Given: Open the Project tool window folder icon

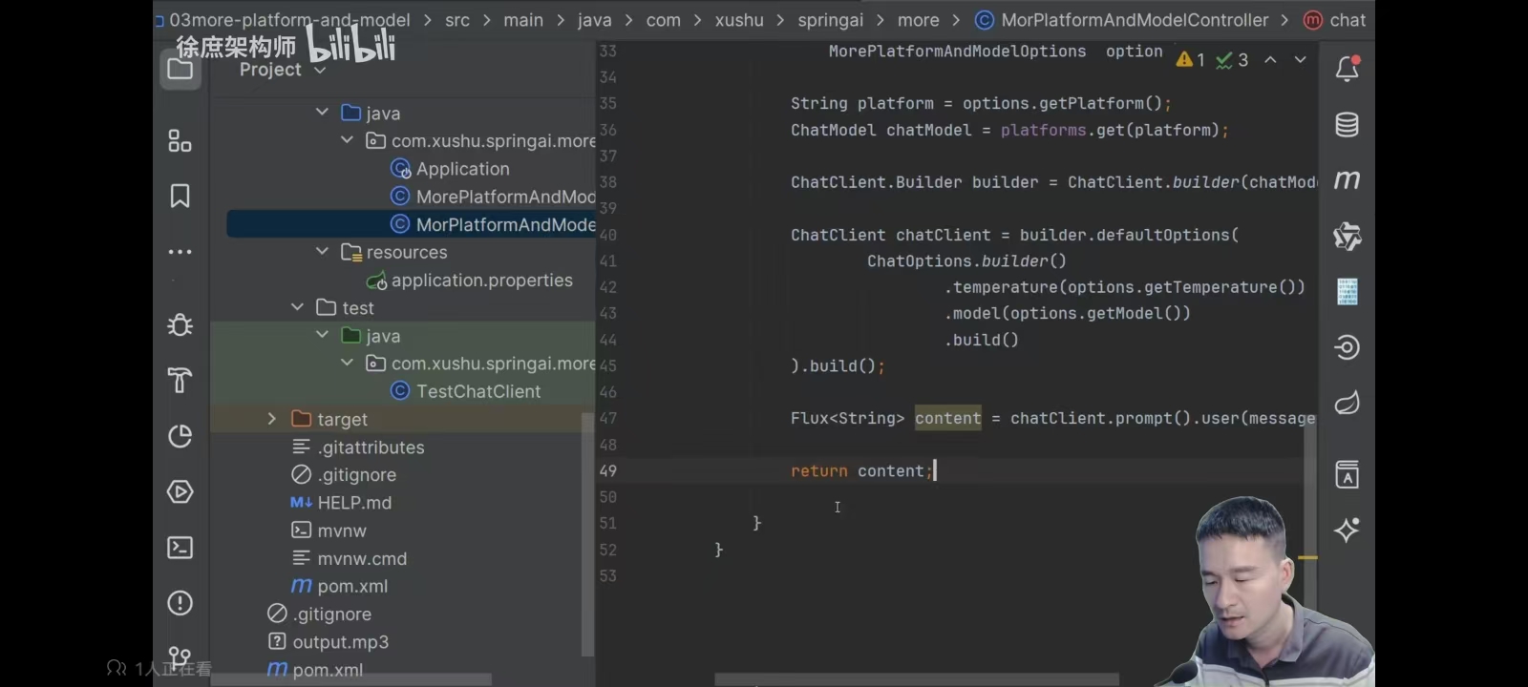Looking at the screenshot, I should tap(180, 69).
